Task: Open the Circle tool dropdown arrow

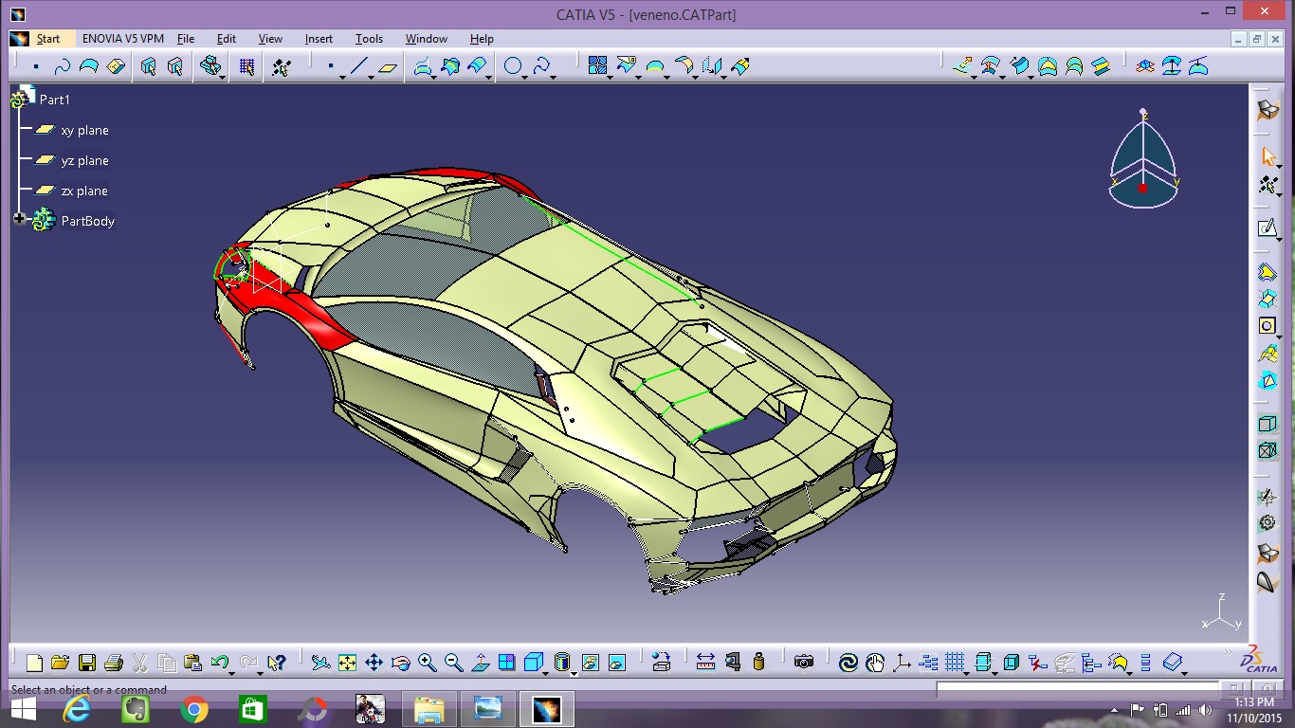Action: [526, 76]
